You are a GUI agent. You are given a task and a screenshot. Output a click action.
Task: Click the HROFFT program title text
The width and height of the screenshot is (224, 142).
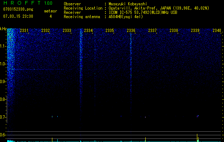(x=22, y=3)
